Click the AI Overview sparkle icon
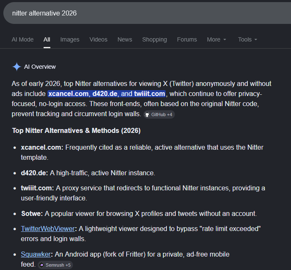This screenshot has width=291, height=270. tap(16, 67)
